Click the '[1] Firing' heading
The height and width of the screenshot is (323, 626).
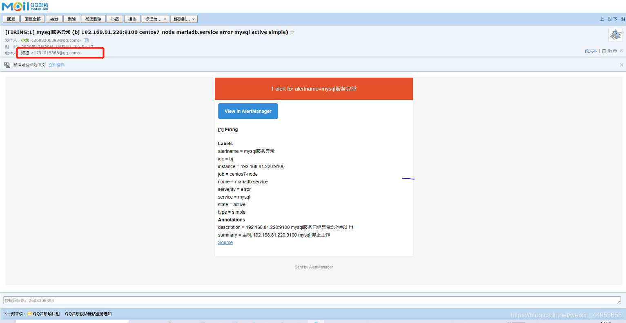(x=228, y=130)
